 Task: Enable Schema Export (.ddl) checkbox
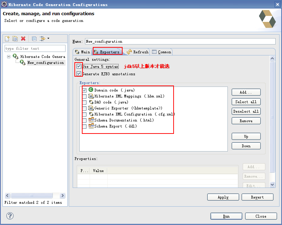84,126
